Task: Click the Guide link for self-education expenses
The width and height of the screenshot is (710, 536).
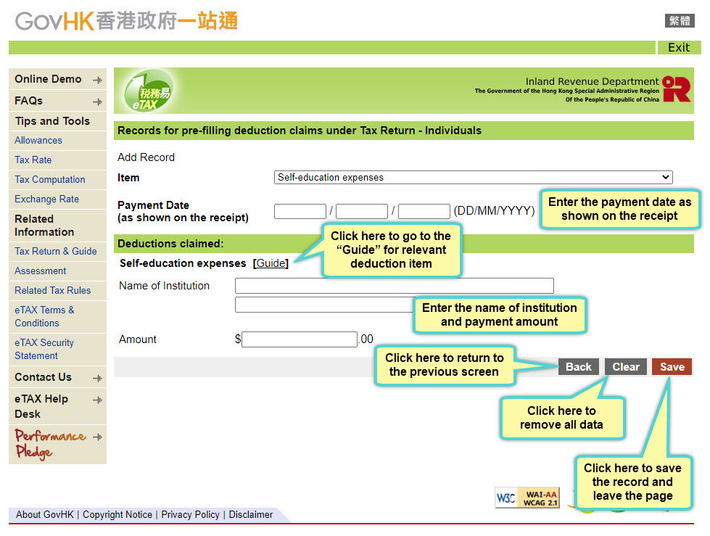Action: point(271,263)
